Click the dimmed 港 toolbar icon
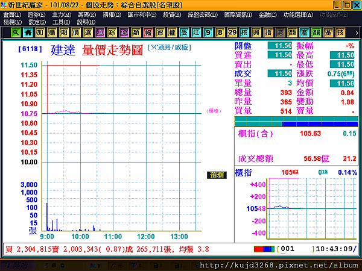Screen dimensions: 362x271 click(280, 33)
